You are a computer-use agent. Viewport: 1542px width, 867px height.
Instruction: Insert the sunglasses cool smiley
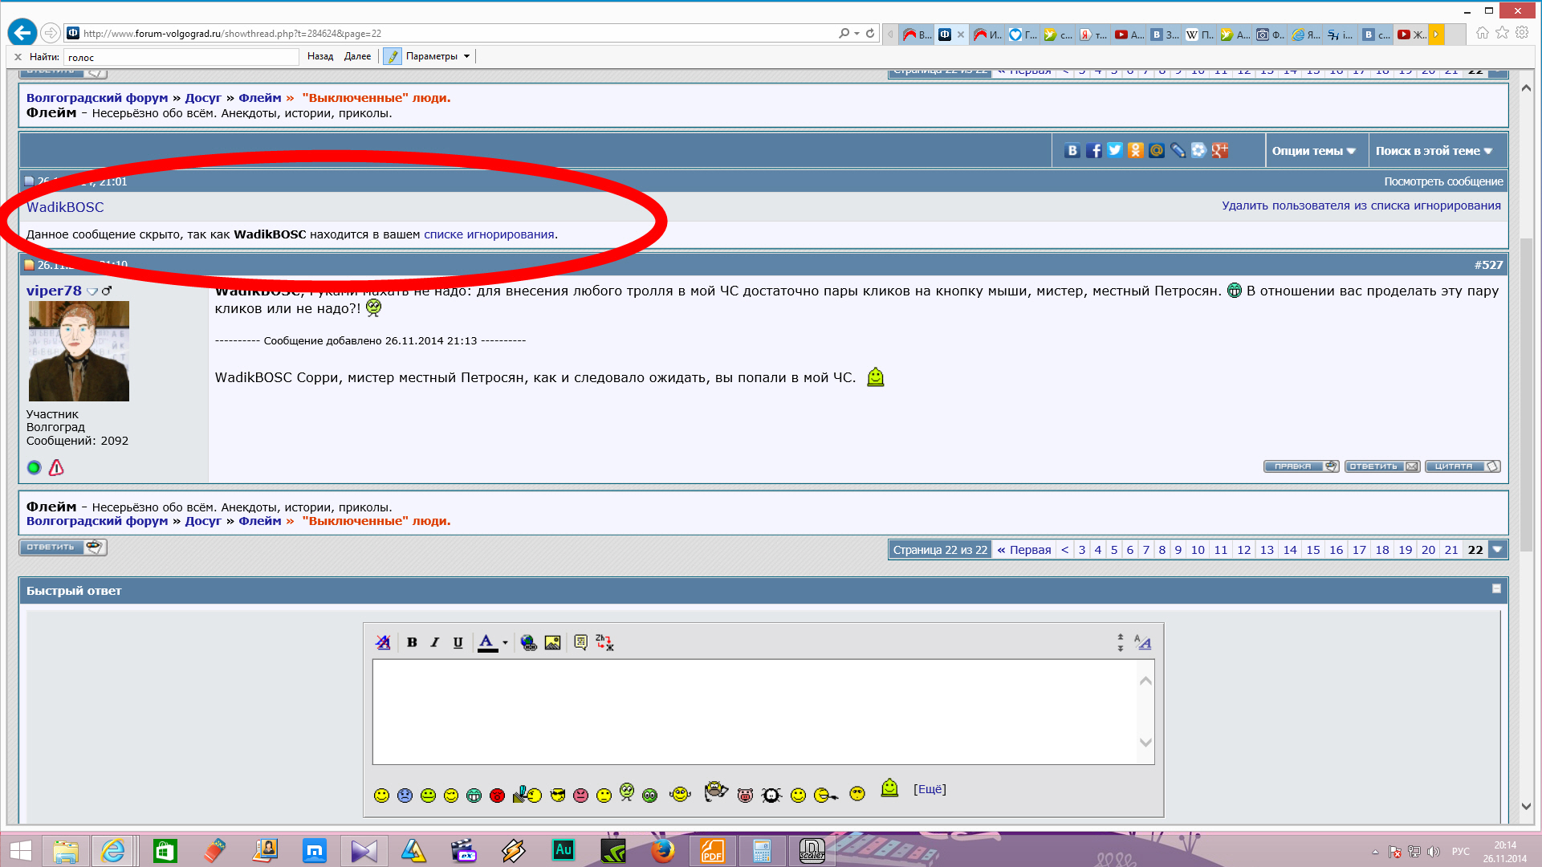click(x=558, y=795)
